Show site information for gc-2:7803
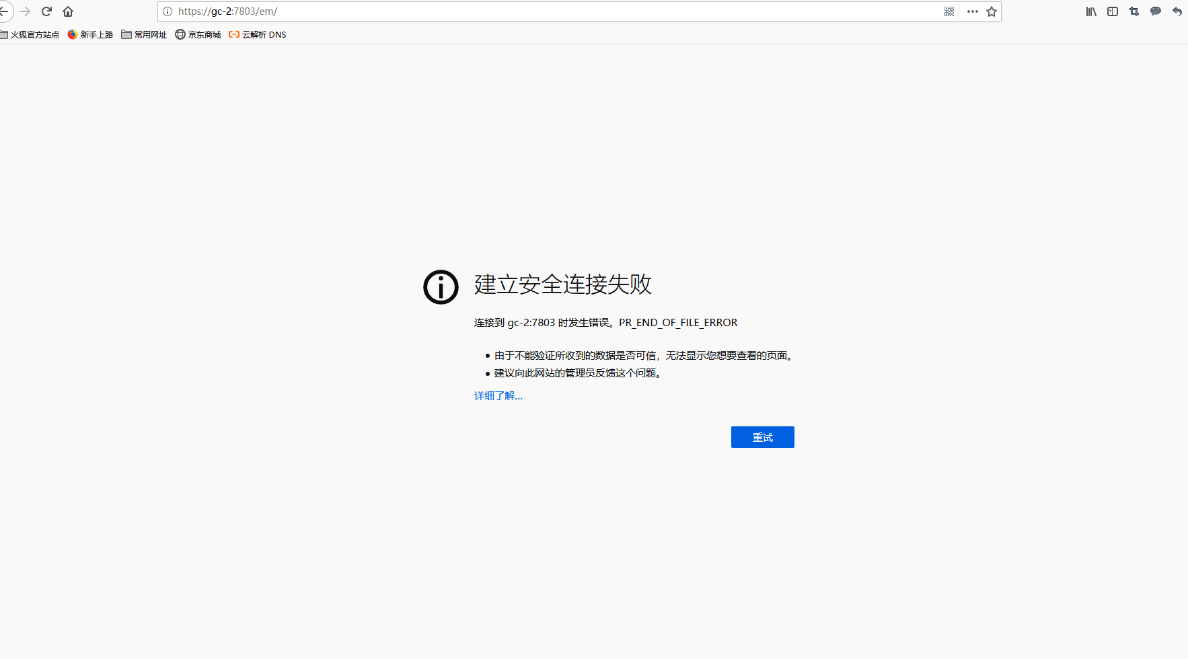The width and height of the screenshot is (1188, 659). coord(168,11)
